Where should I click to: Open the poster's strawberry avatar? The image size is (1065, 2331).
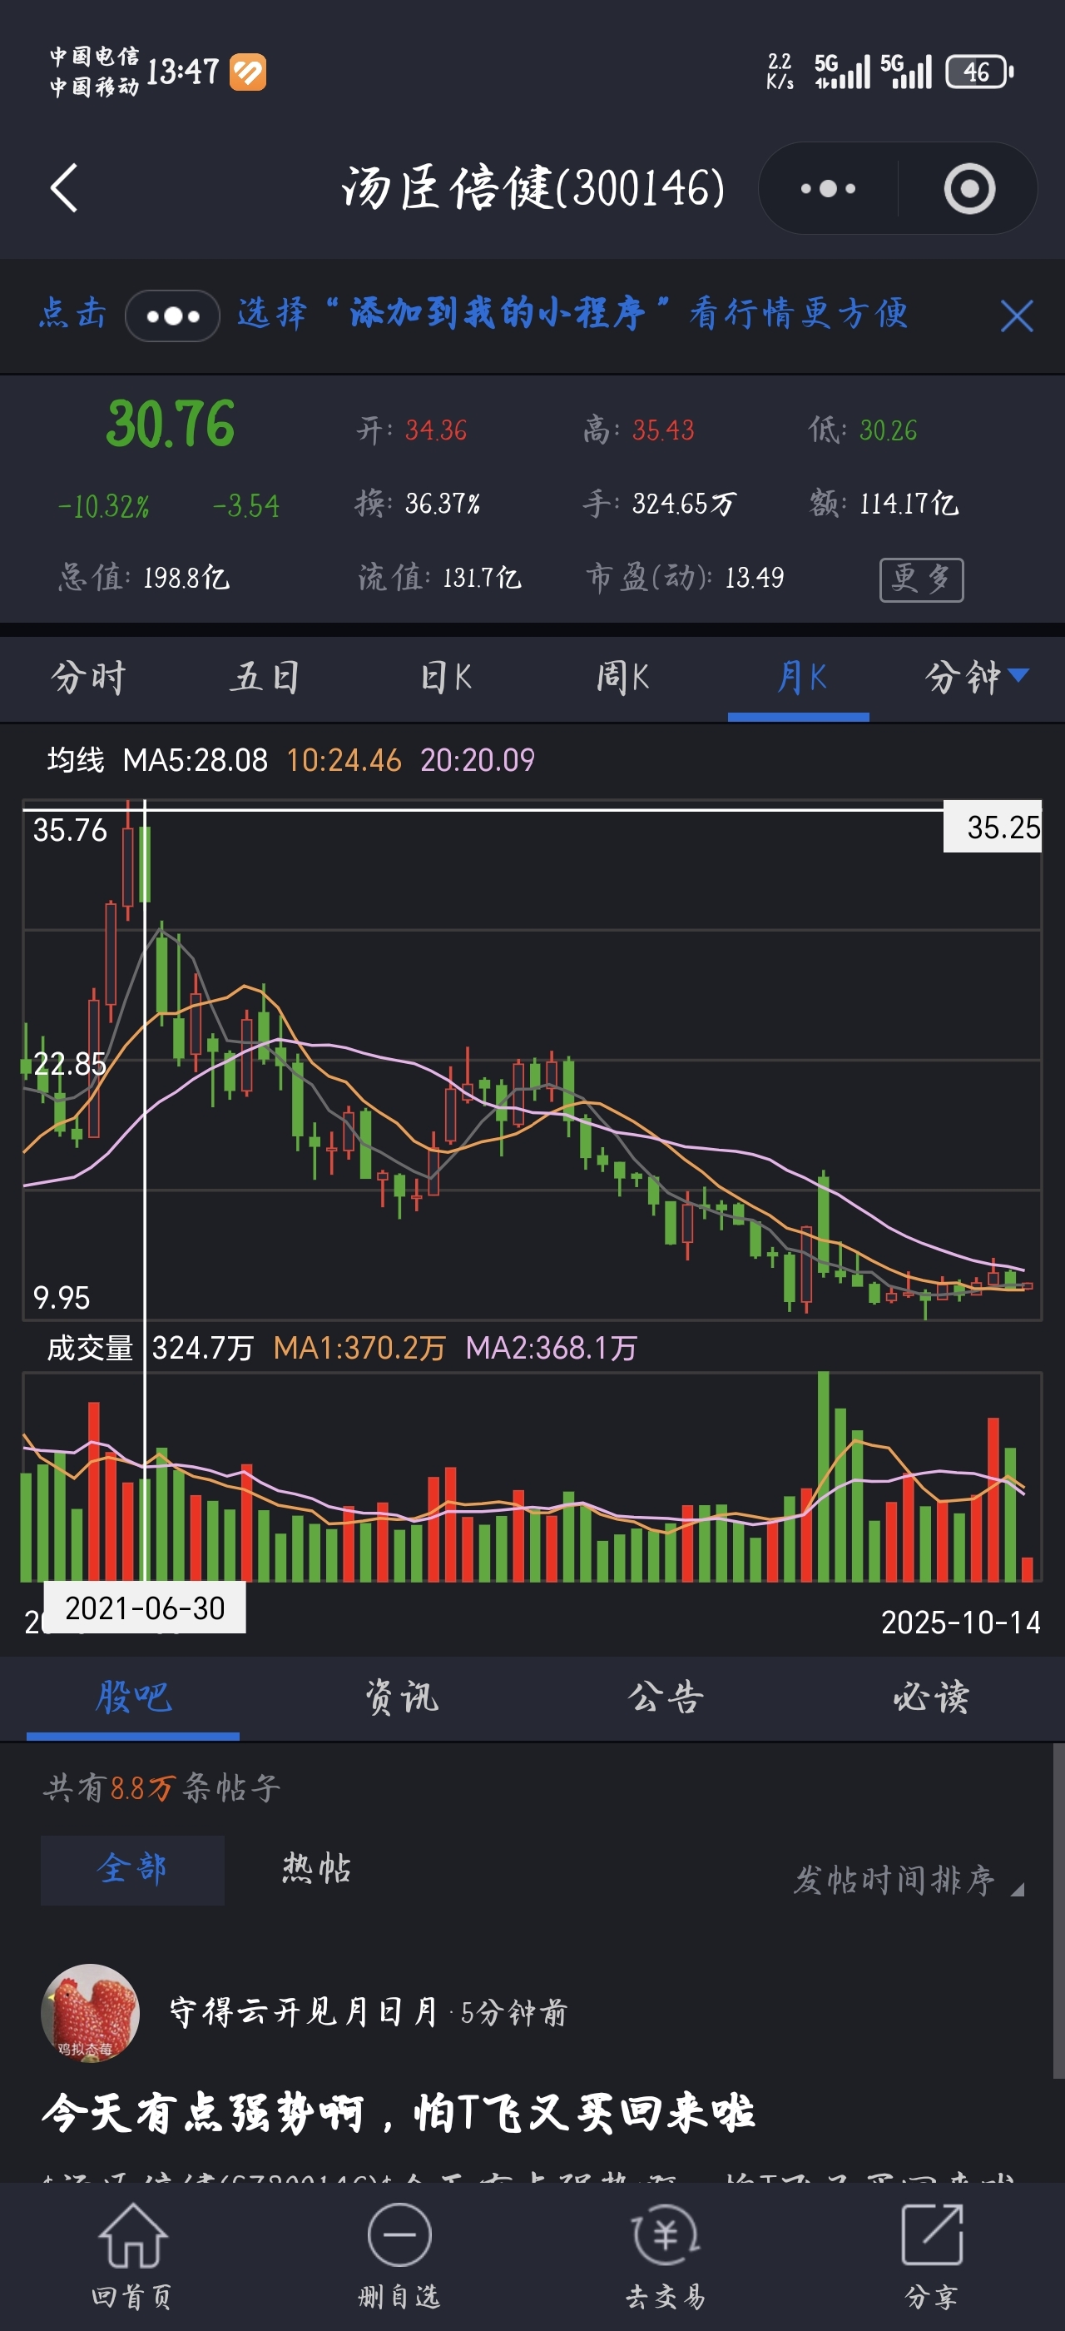point(91,2012)
